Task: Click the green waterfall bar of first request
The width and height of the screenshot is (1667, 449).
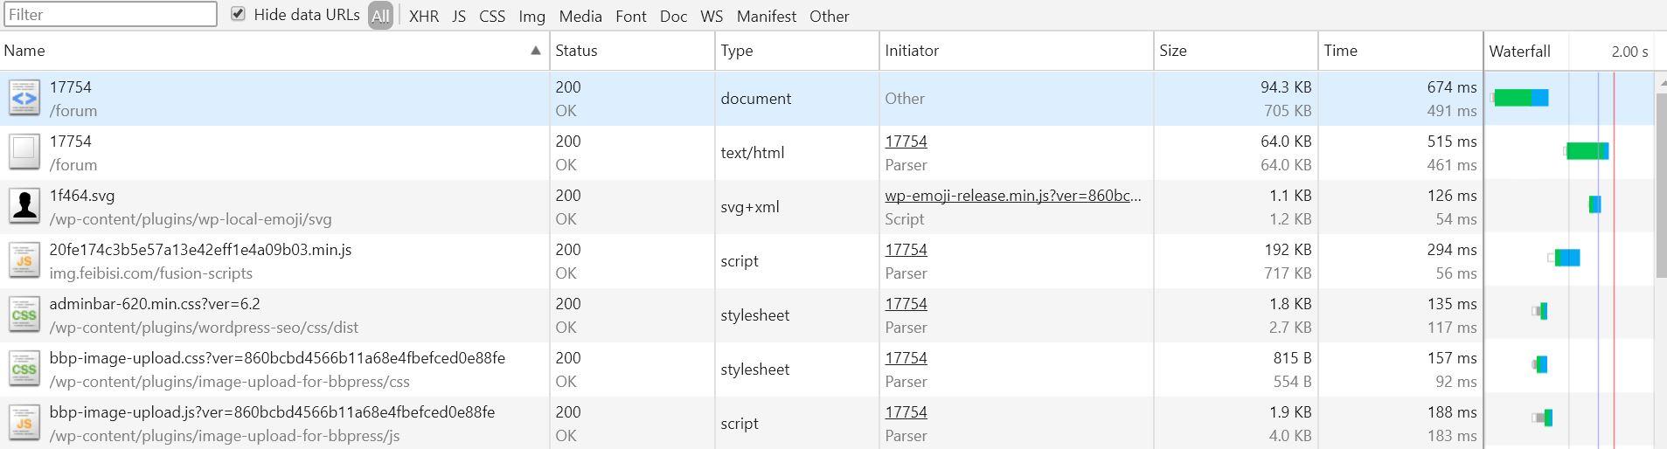Action: (1513, 98)
